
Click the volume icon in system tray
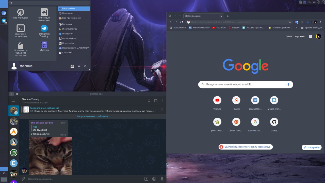pyautogui.click(x=314, y=2)
